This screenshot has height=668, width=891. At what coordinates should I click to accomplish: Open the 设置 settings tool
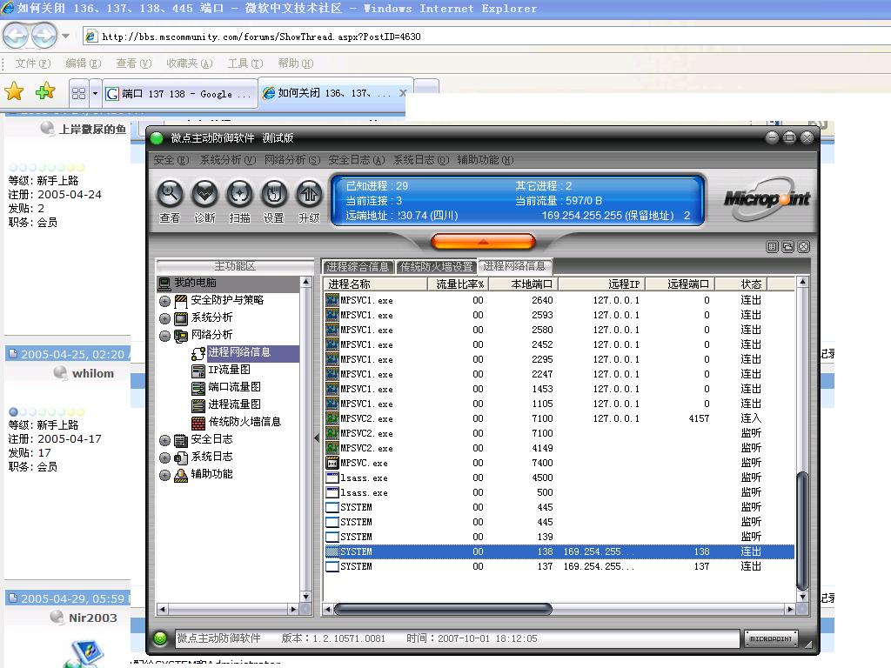click(x=274, y=194)
